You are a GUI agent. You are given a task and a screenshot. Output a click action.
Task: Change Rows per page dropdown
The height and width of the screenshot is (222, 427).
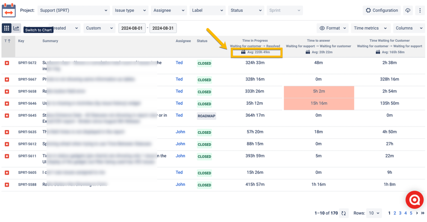pyautogui.click(x=374, y=213)
